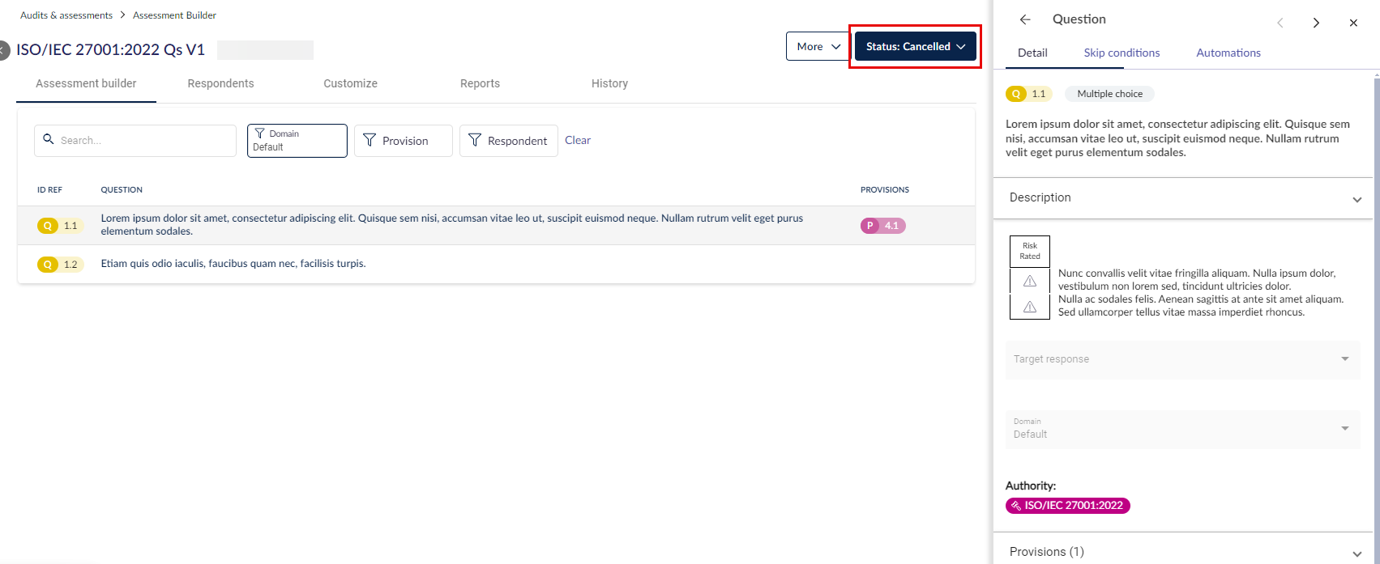The image size is (1380, 564).
Task: Click the search magnifier icon
Action: click(x=49, y=139)
